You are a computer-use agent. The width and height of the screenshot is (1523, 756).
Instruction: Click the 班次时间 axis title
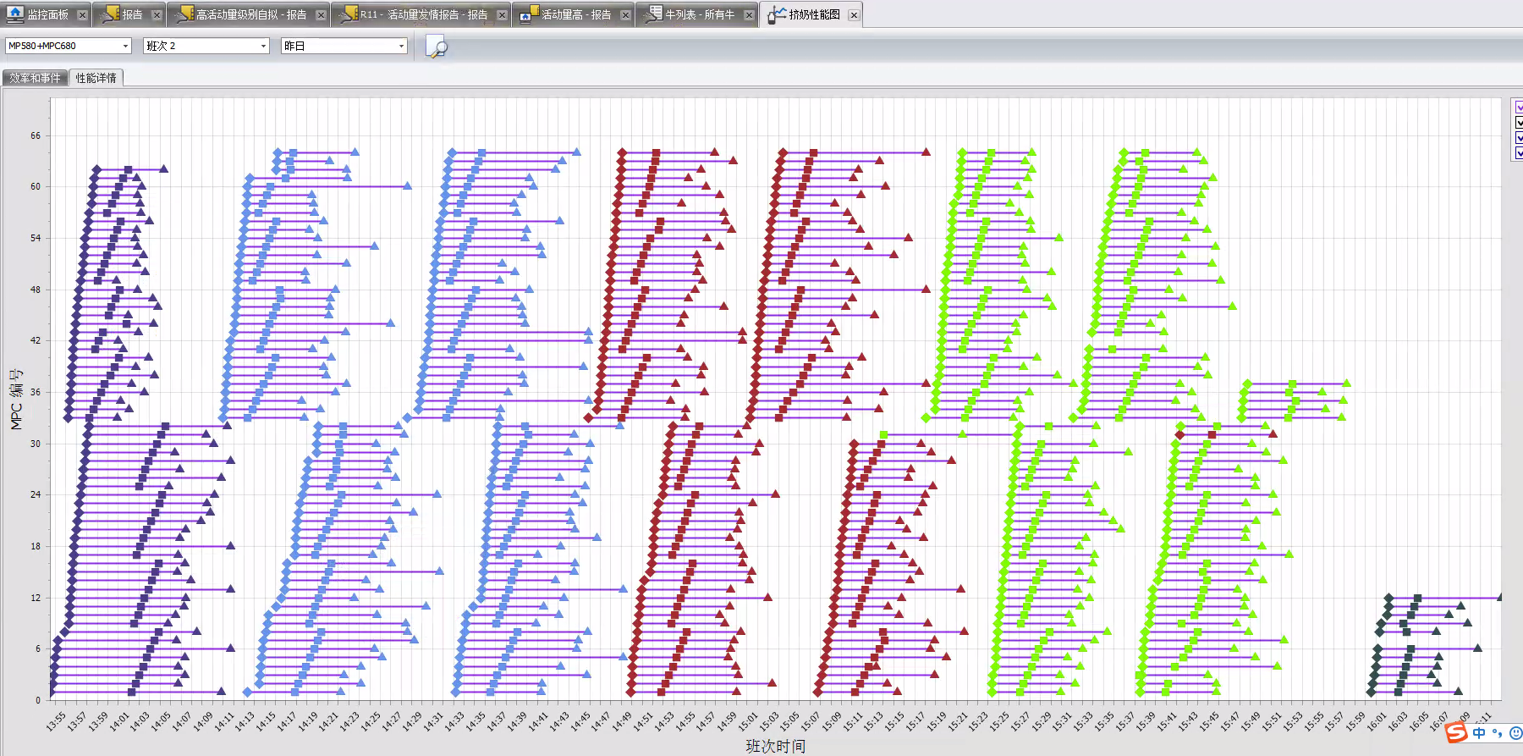click(x=776, y=746)
